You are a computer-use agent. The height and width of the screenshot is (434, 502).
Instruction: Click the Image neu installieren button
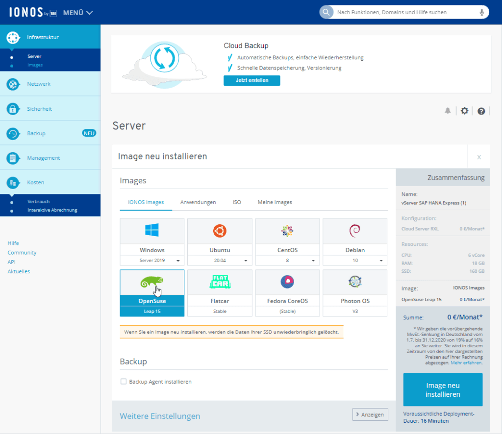(443, 389)
